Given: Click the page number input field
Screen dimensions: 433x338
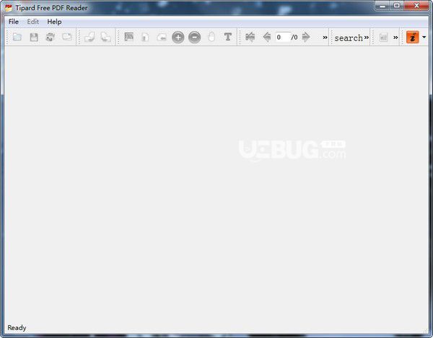Looking at the screenshot, I should (283, 37).
